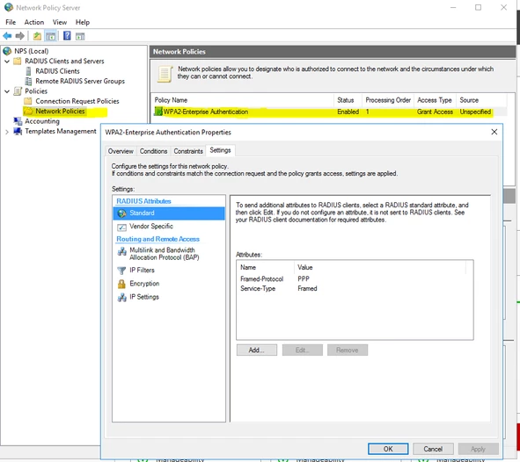
Task: Click the Forward arrow toolbar icon
Action: click(20, 36)
